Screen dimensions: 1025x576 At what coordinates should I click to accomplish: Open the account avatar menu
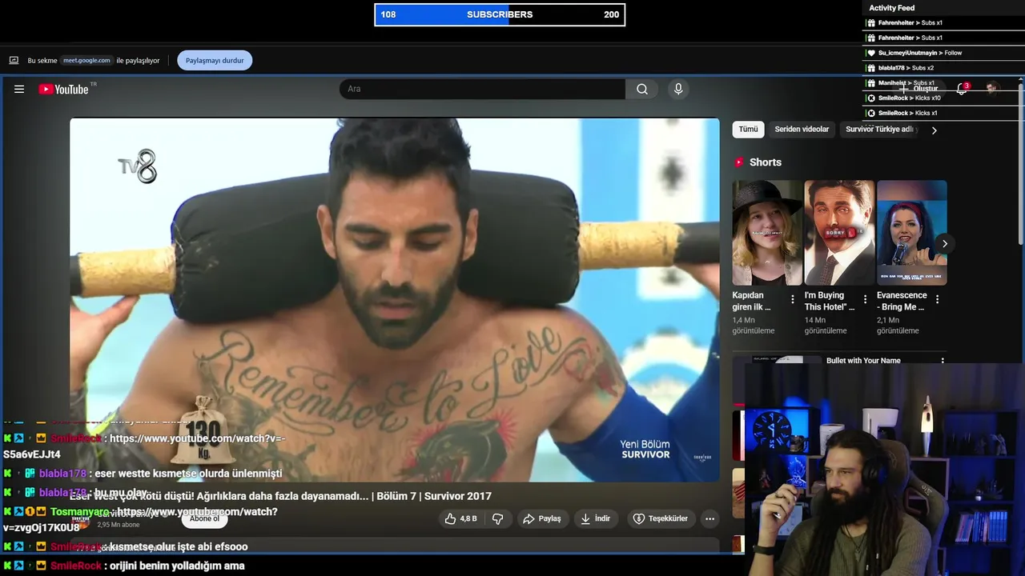click(992, 88)
